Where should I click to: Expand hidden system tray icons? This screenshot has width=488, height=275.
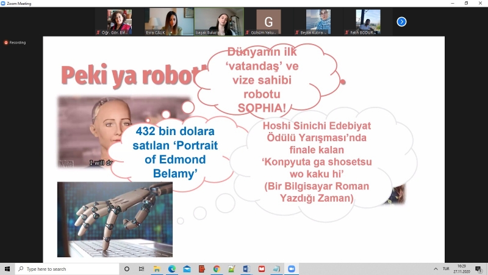click(436, 269)
